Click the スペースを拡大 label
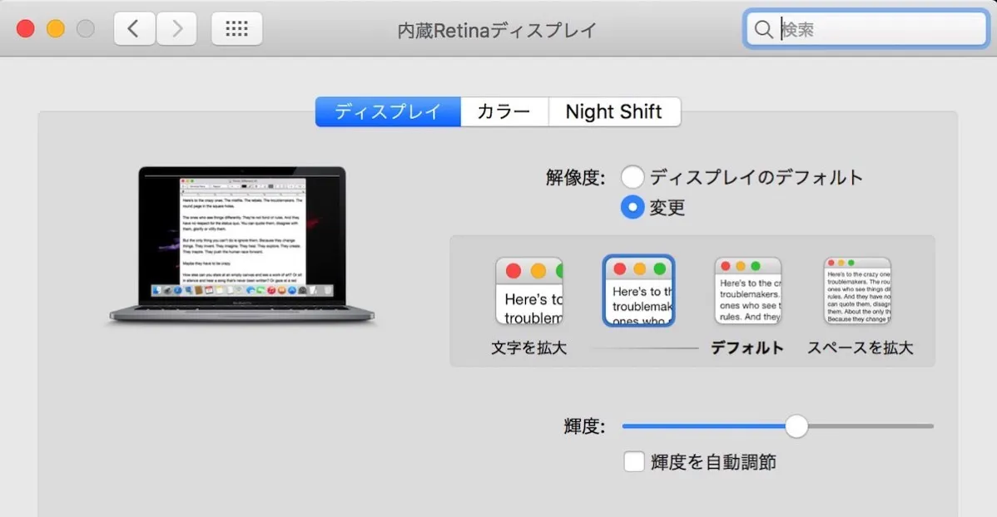 click(860, 348)
